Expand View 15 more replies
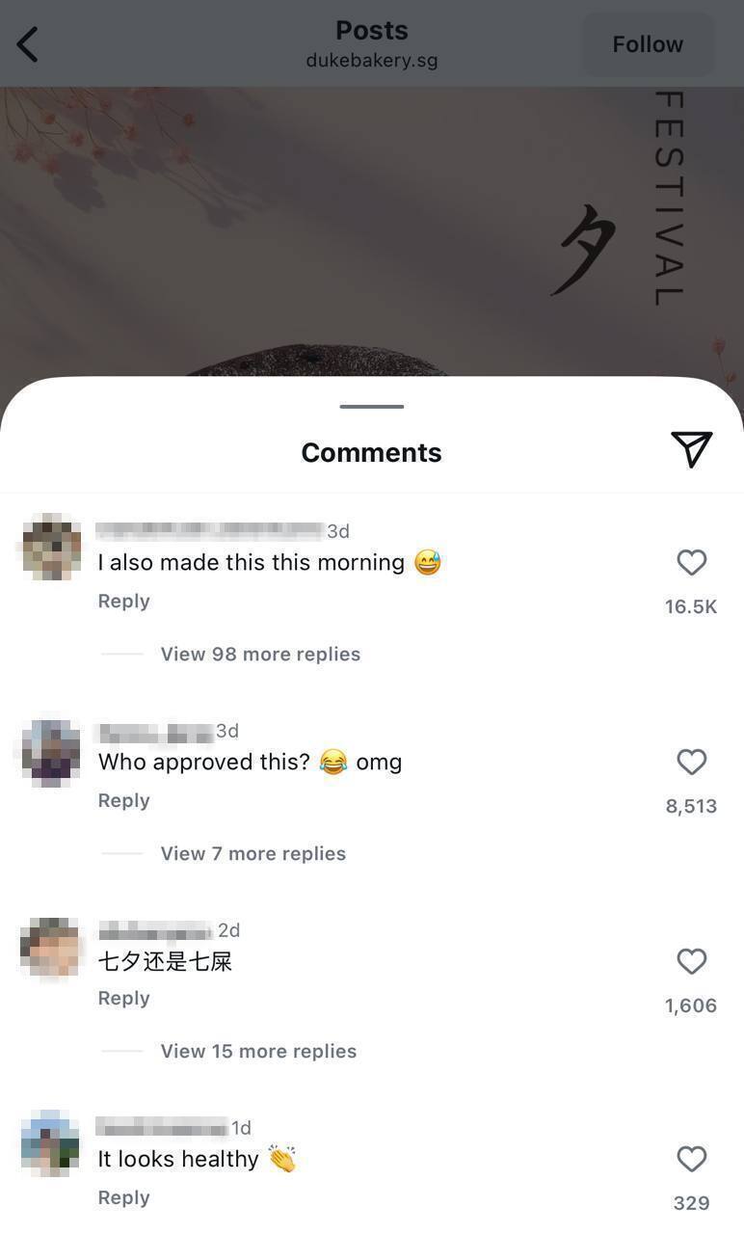 (x=258, y=1051)
